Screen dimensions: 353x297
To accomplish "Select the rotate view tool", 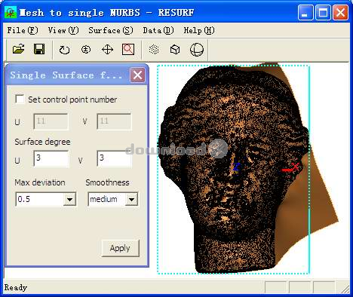I will point(64,50).
